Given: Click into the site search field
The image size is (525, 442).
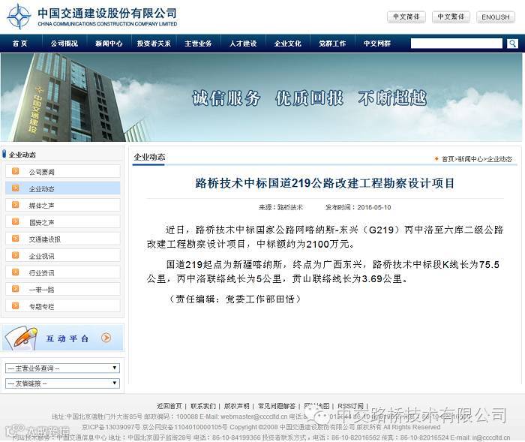Looking at the screenshot, I should coord(457,44).
